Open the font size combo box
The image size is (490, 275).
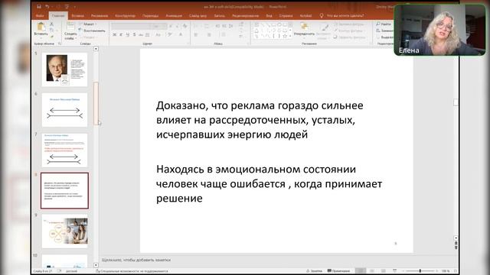pos(160,26)
